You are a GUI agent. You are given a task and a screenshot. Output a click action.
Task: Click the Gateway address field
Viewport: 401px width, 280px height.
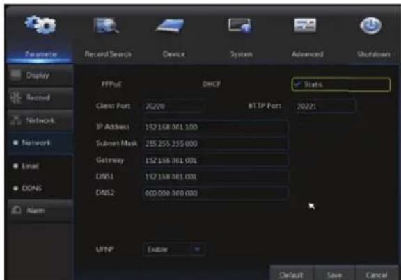pyautogui.click(x=215, y=160)
